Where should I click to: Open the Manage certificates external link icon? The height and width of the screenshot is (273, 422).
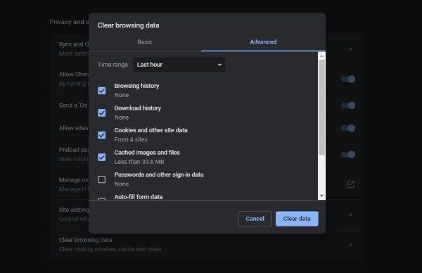[x=350, y=184]
